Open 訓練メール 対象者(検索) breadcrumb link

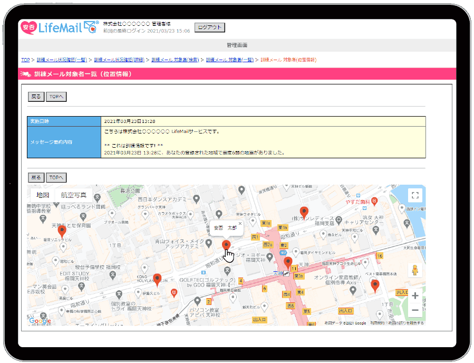pos(176,60)
